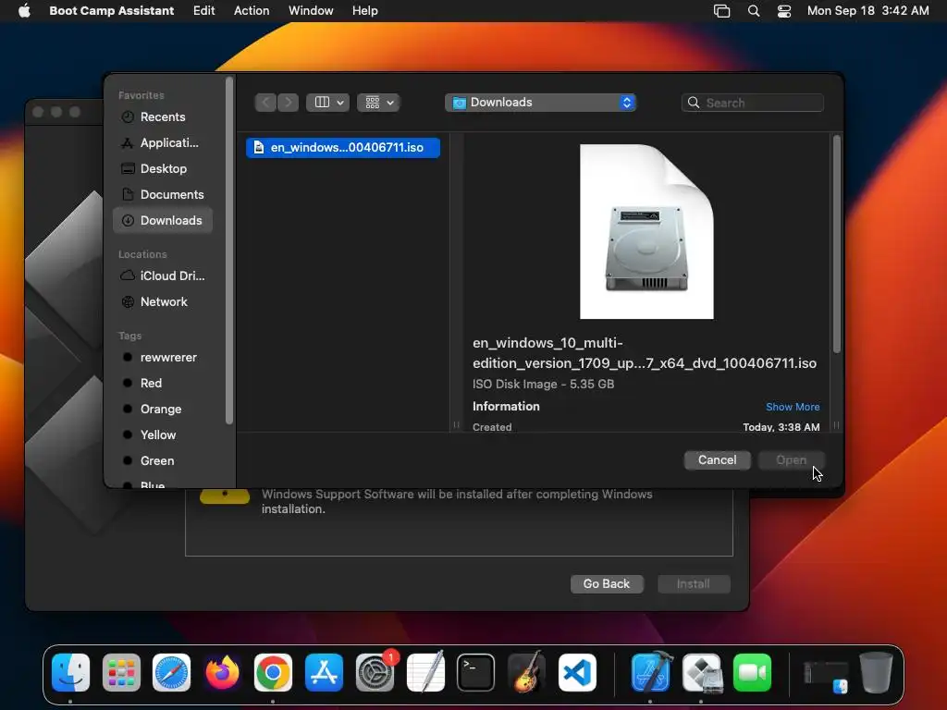Viewport: 947px width, 710px height.
Task: Launch Firefox from the Dock
Action: (x=222, y=673)
